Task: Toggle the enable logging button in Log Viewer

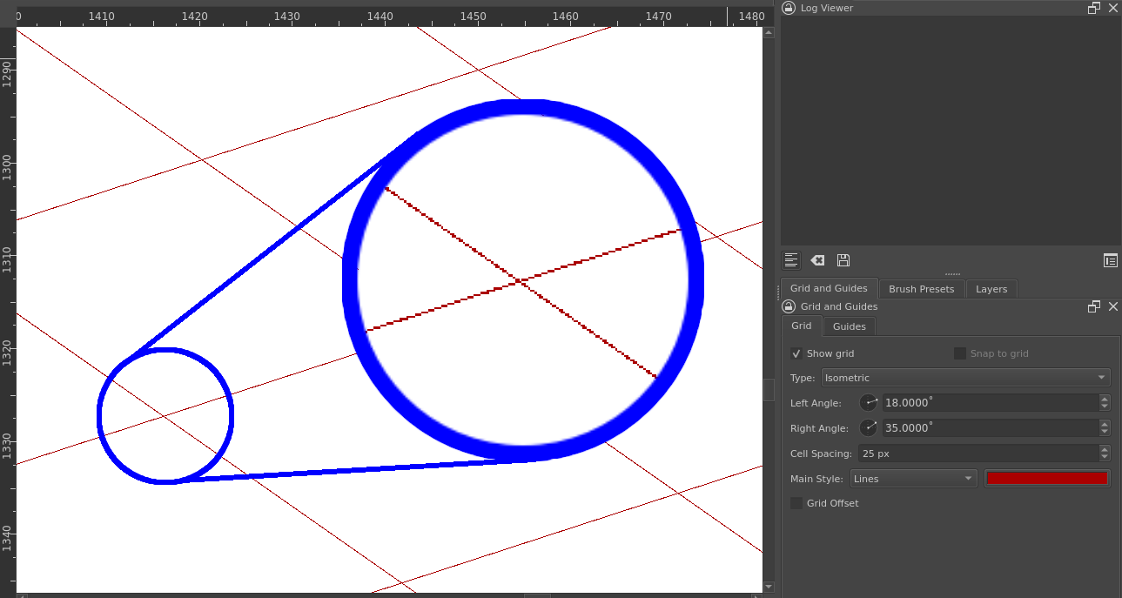Action: (x=791, y=260)
